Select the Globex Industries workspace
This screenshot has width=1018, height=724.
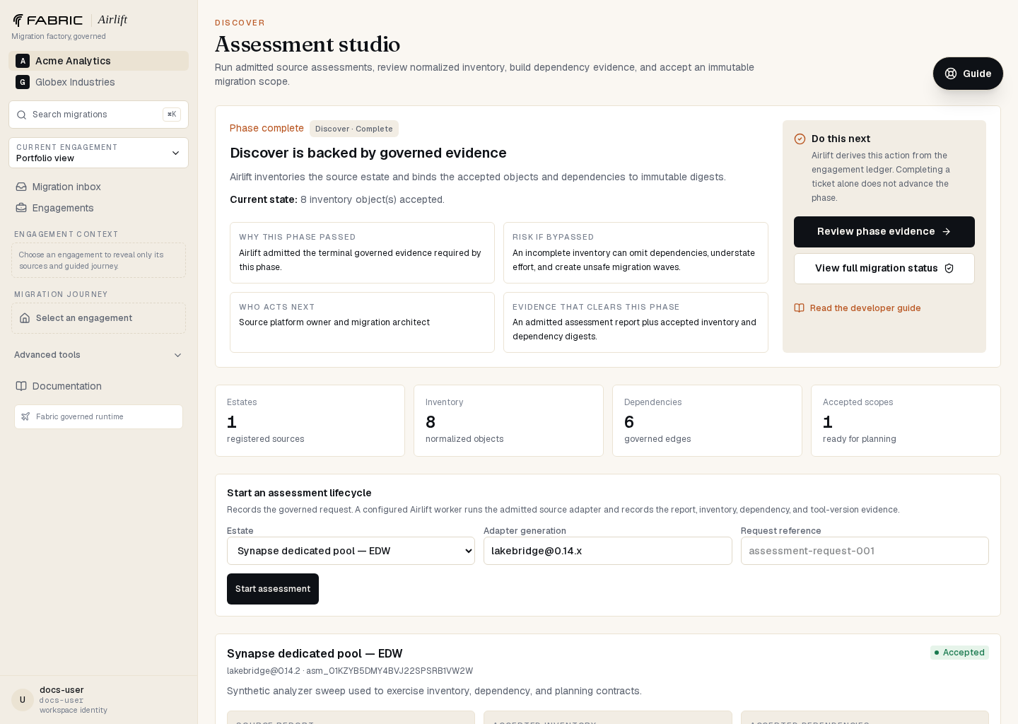click(x=98, y=82)
